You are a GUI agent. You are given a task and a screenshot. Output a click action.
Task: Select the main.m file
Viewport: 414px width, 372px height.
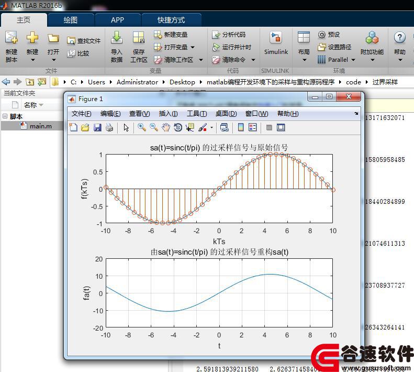click(41, 126)
